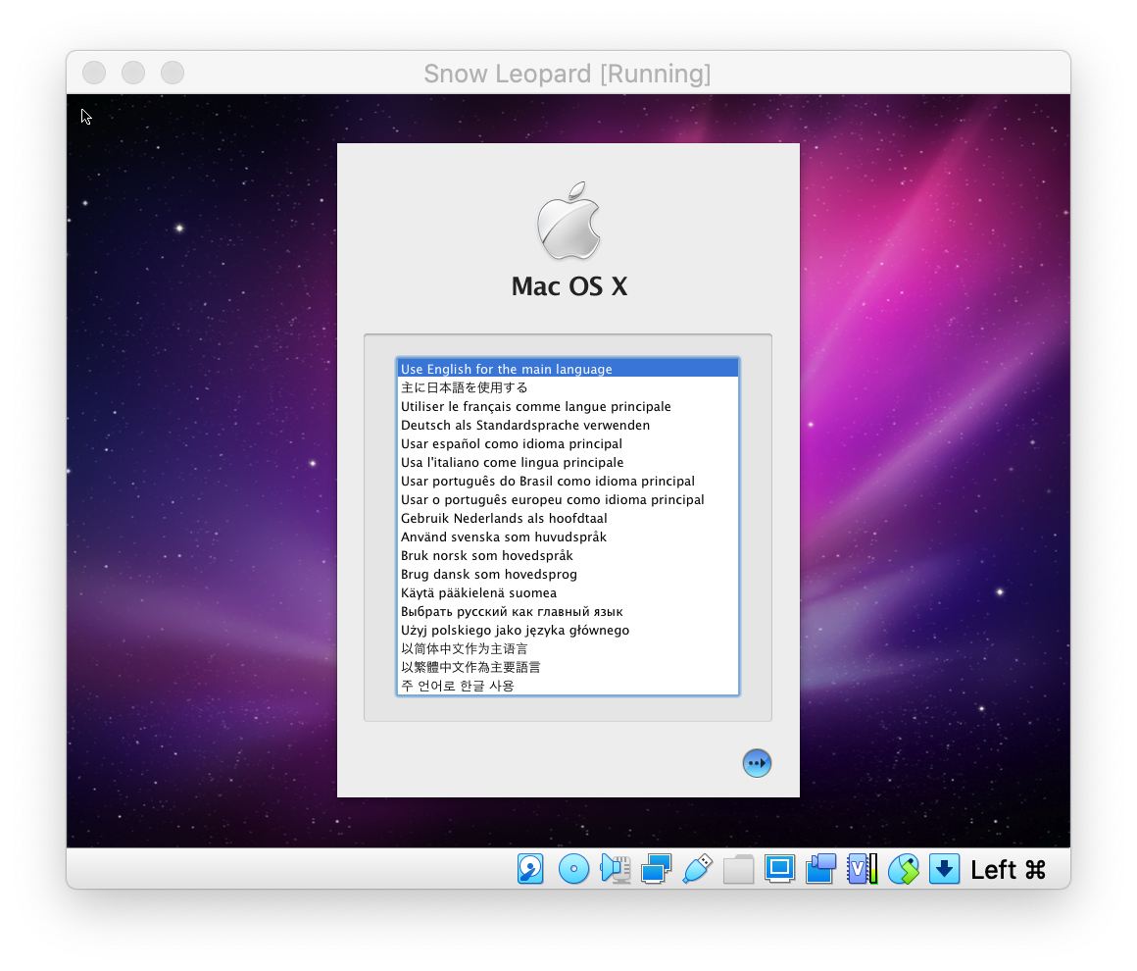Screen dimensions: 1137x971
Task: Select Usar español como idioma principal
Action: click(568, 443)
